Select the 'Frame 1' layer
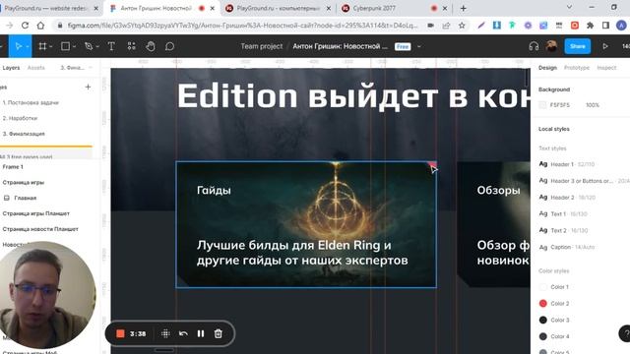The image size is (630, 354). [13, 167]
